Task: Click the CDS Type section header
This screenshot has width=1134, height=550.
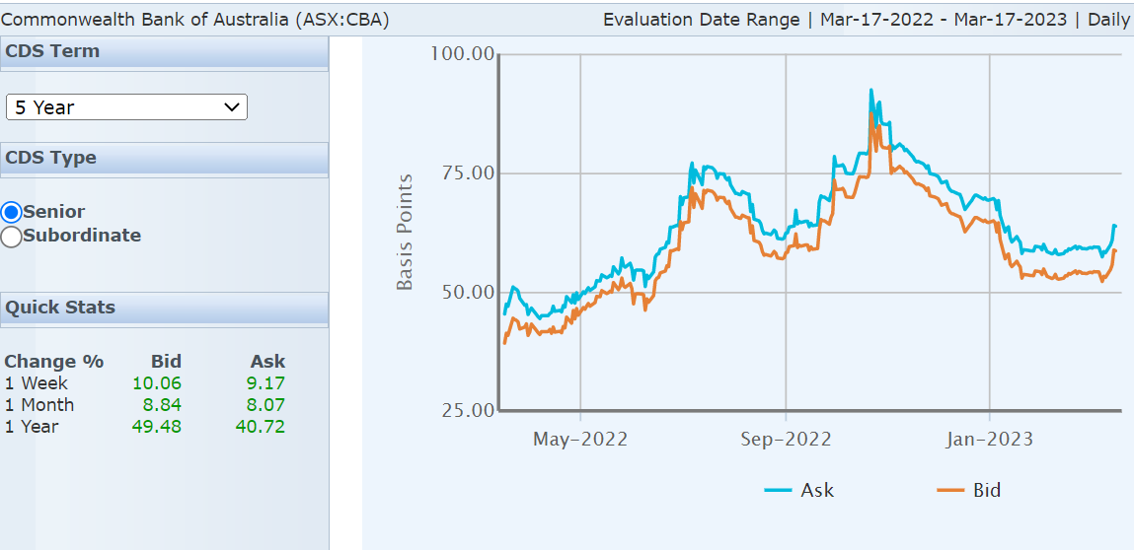Action: coord(164,159)
